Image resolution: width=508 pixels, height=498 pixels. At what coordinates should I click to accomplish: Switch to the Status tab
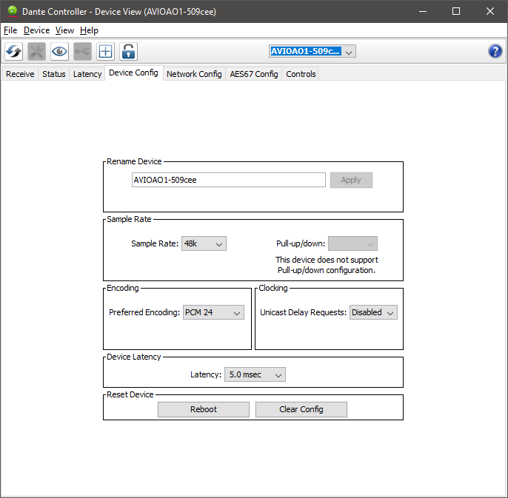point(54,74)
